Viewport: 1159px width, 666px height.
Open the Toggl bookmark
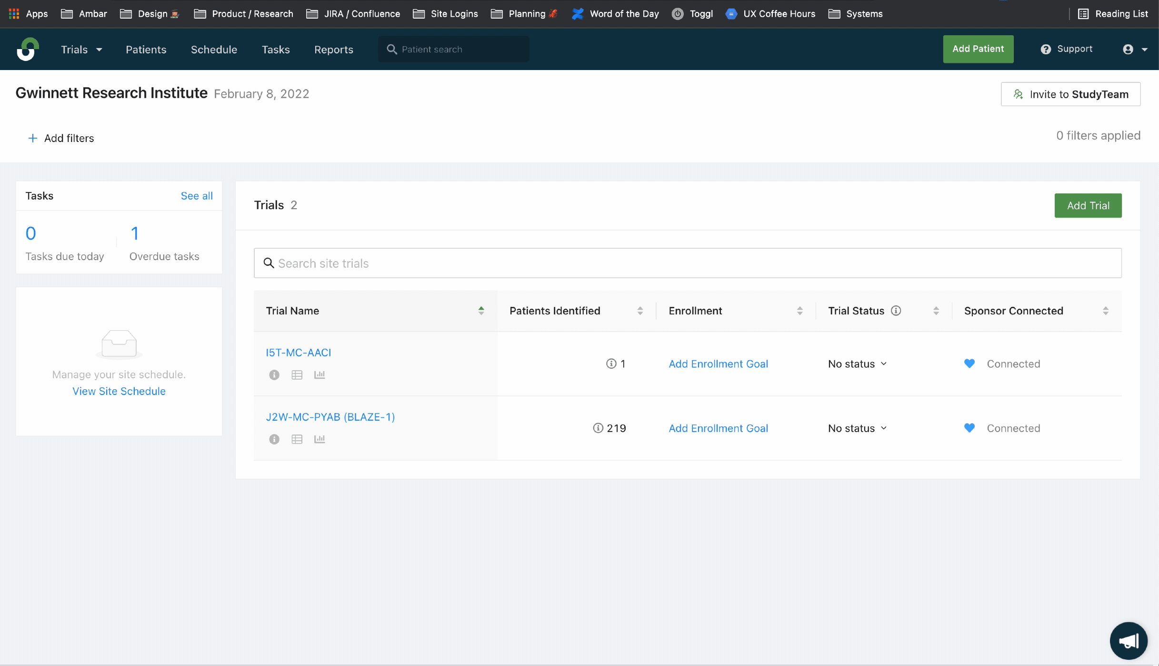[x=693, y=14]
